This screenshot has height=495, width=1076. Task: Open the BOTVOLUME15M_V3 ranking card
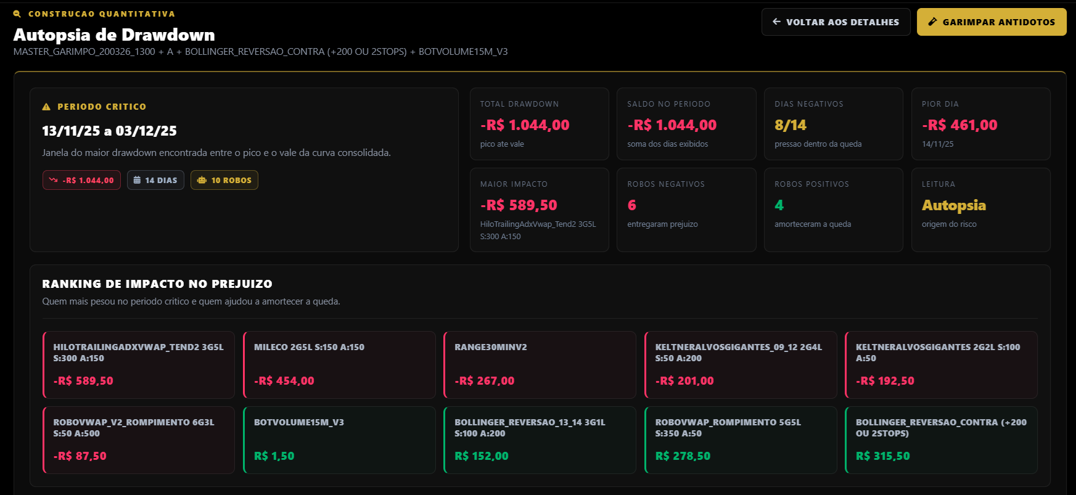click(339, 440)
